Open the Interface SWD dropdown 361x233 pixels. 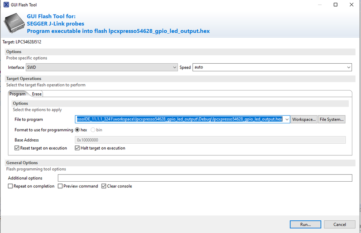click(102, 67)
